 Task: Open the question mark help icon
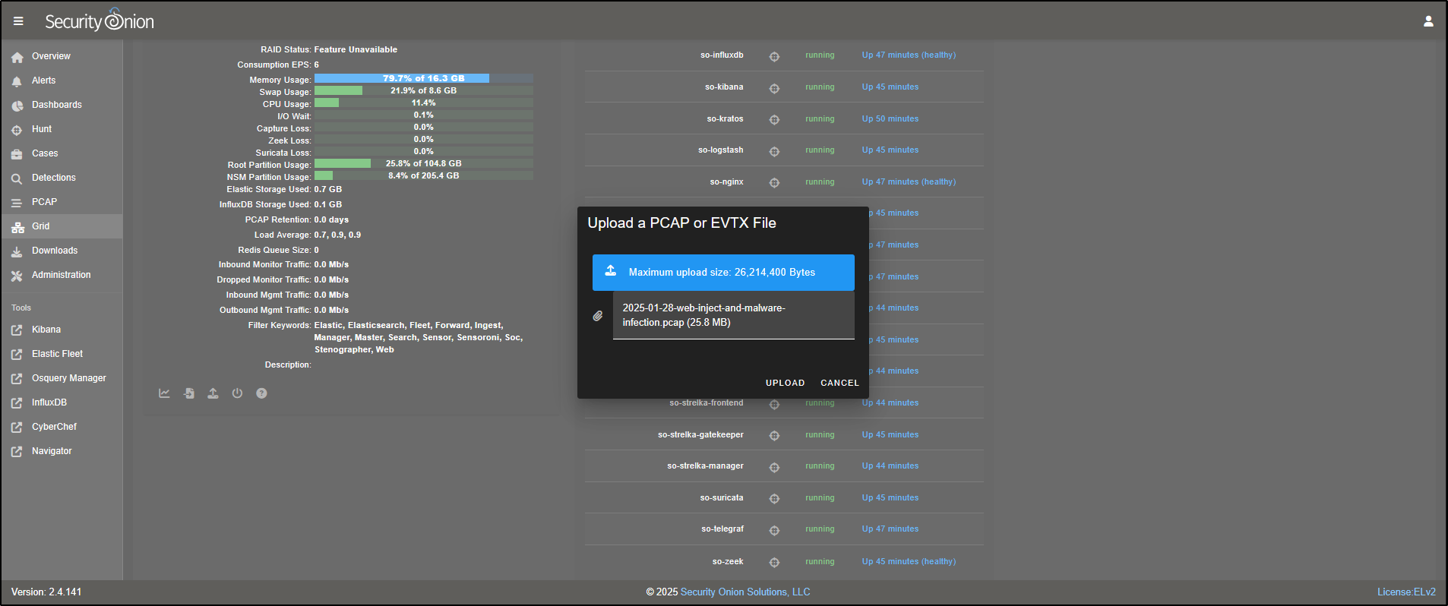tap(261, 393)
